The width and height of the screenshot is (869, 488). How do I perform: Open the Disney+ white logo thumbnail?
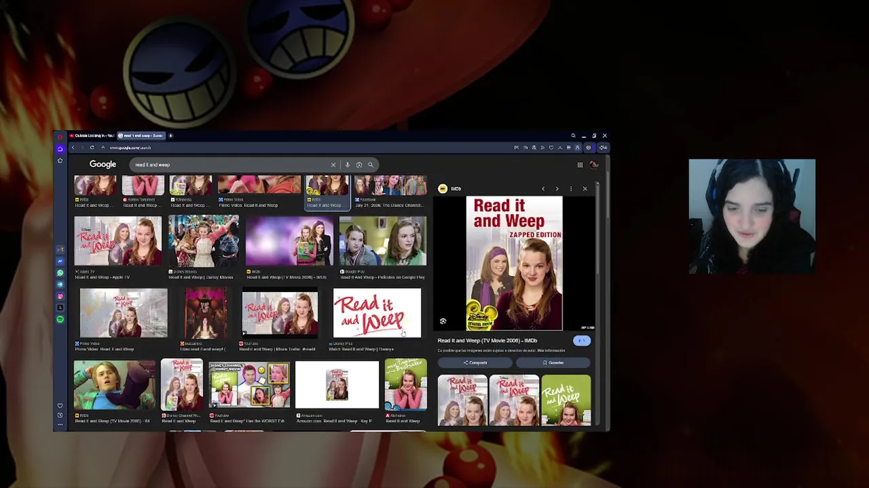point(377,313)
